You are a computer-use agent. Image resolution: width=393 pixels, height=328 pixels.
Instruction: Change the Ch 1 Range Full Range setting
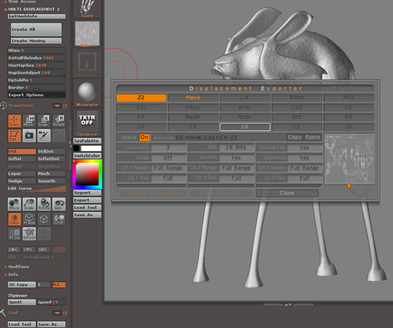(x=168, y=168)
